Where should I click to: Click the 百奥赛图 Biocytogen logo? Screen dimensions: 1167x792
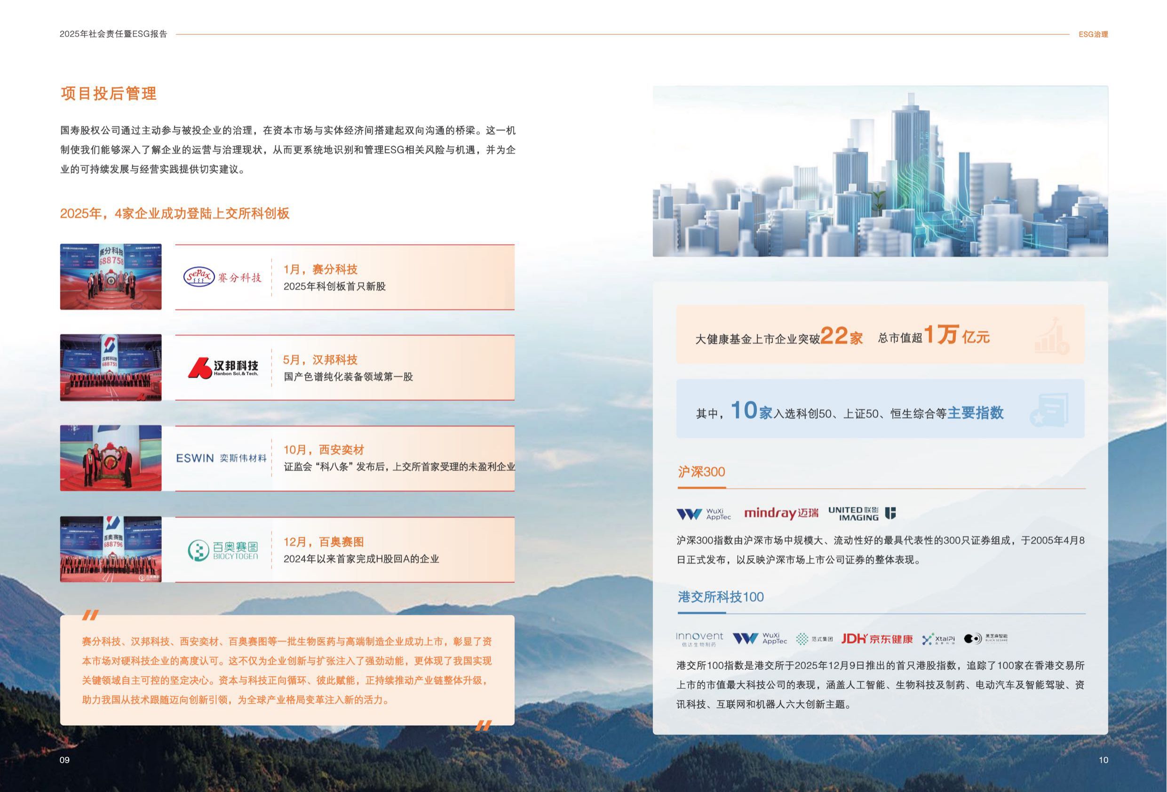223,550
